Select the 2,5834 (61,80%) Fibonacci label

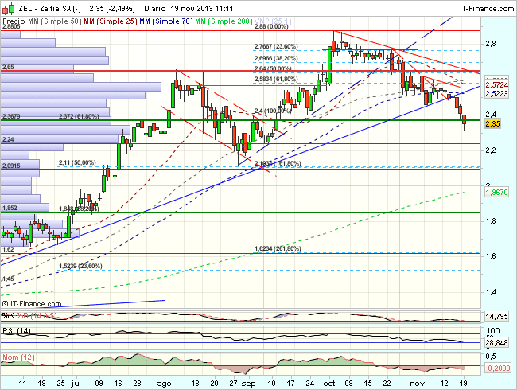276,79
